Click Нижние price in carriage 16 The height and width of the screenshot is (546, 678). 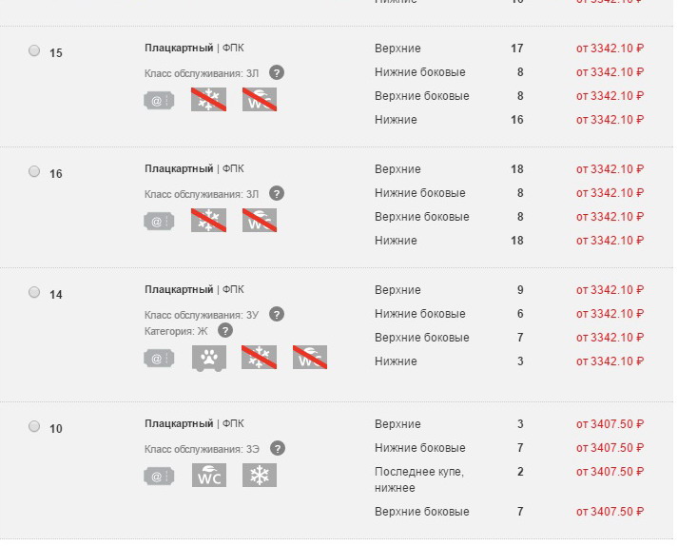click(x=610, y=241)
